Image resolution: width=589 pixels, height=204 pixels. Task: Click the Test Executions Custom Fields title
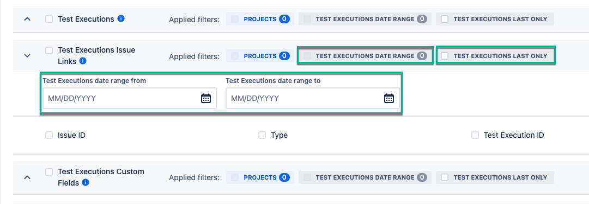pyautogui.click(x=101, y=177)
